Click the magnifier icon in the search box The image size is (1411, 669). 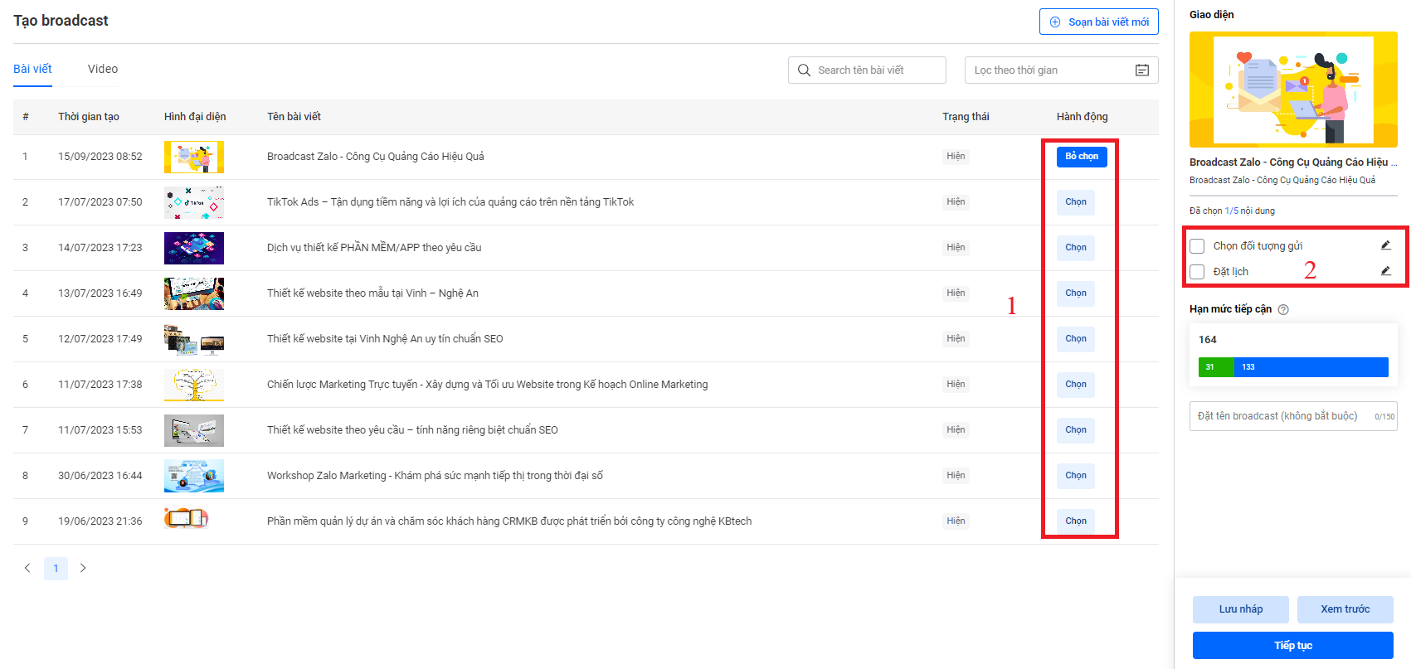tap(804, 70)
